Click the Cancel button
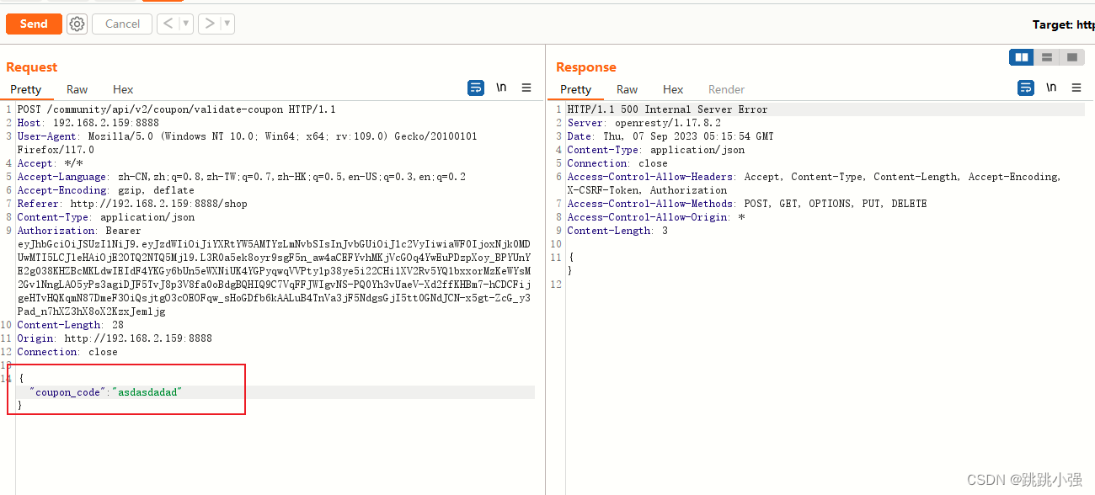This screenshot has height=495, width=1095. (122, 24)
